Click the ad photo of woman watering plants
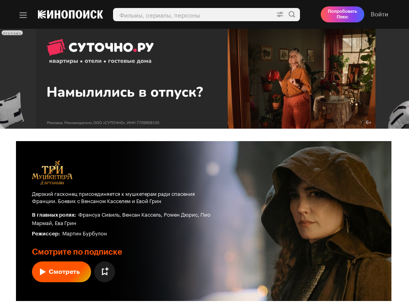The height and width of the screenshot is (307, 409). pos(302,79)
